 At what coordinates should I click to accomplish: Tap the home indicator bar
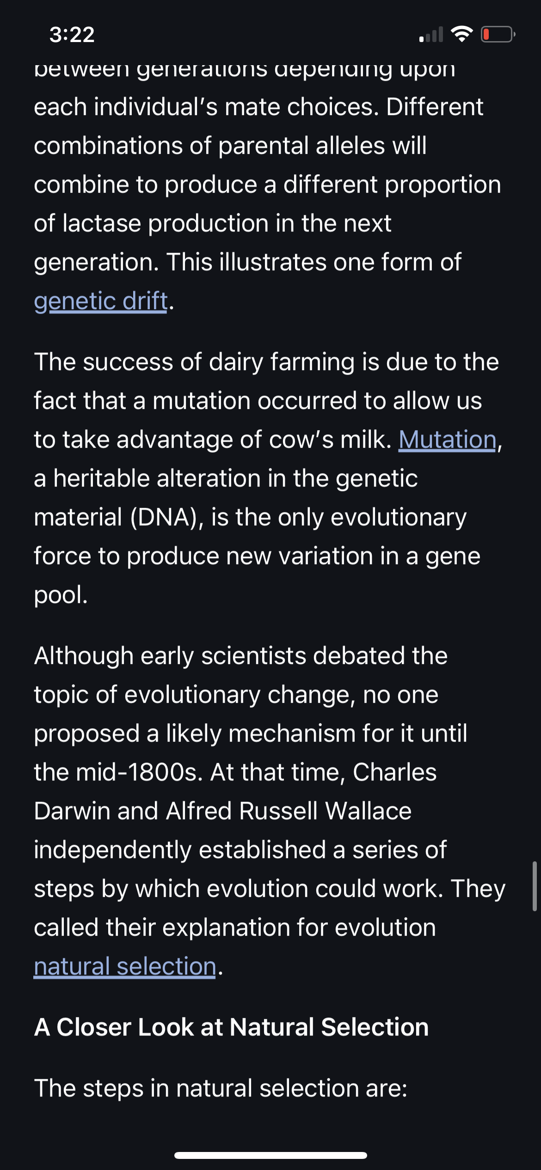pyautogui.click(x=270, y=1155)
